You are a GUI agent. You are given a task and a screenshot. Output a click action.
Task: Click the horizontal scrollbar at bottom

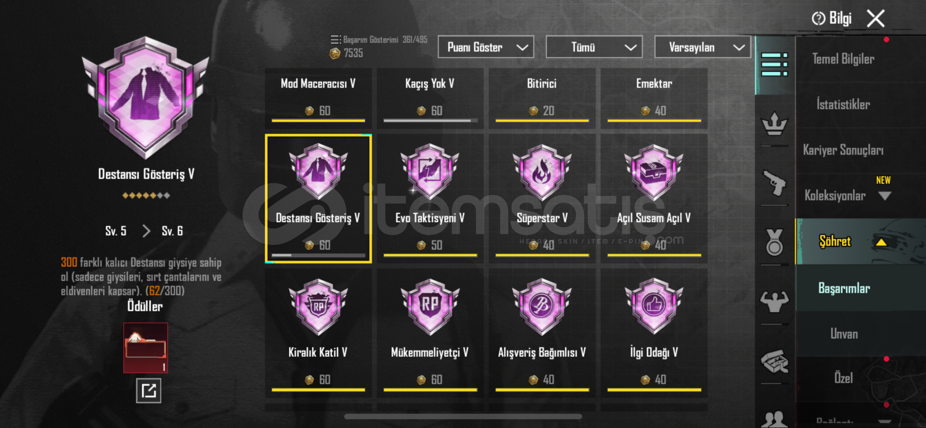click(463, 417)
